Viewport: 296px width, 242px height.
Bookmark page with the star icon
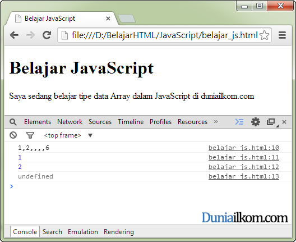(x=264, y=35)
